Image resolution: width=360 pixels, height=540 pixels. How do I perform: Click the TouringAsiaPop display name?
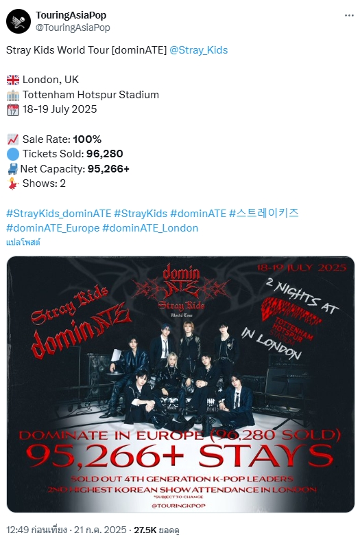[71, 15]
